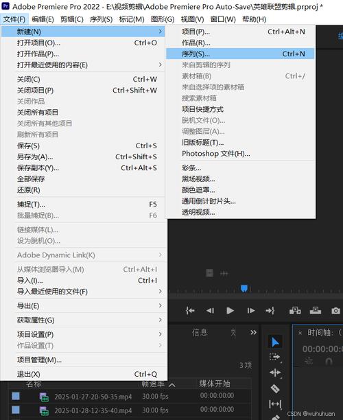Choose 作品(R)... in New submenu

(x=240, y=43)
